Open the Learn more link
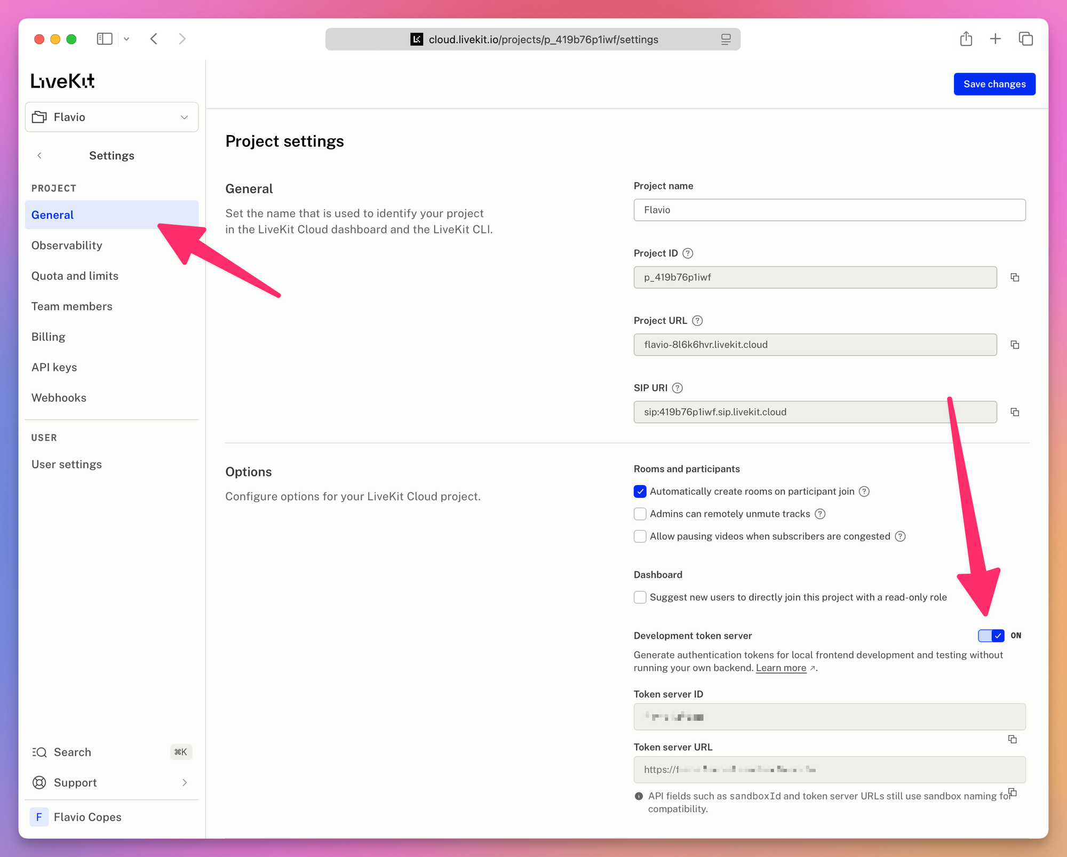The image size is (1067, 857). [x=781, y=668]
